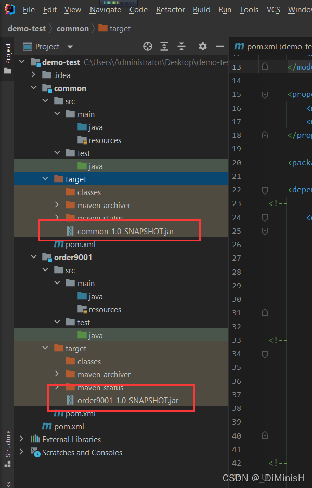Select pom.xml under common module
312x488 pixels.
point(121,245)
